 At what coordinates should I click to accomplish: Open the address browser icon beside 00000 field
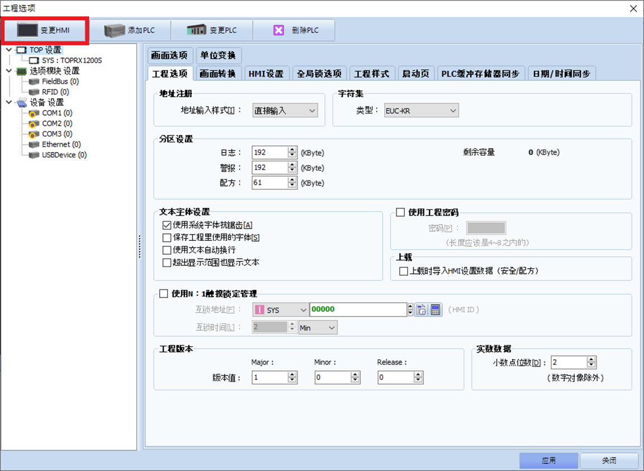point(421,310)
